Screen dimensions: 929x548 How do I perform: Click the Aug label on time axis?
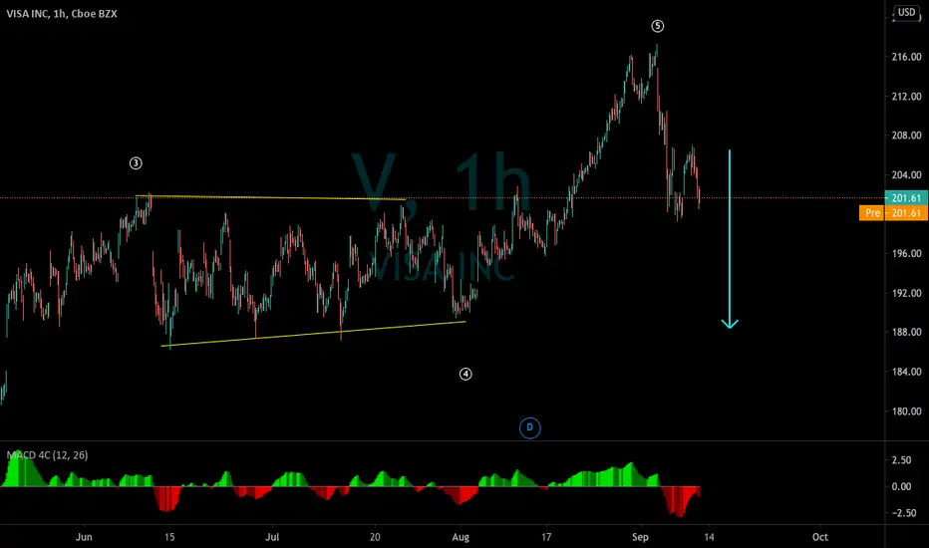coord(461,537)
